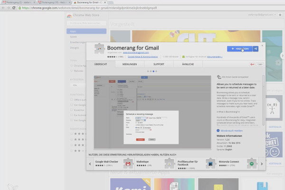The image size is (285, 190).
Task: Click the Herunterladen Android link
Action: coord(215,57)
